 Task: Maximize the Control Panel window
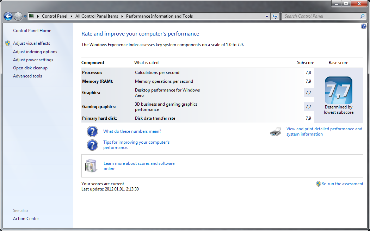tap(346, 4)
